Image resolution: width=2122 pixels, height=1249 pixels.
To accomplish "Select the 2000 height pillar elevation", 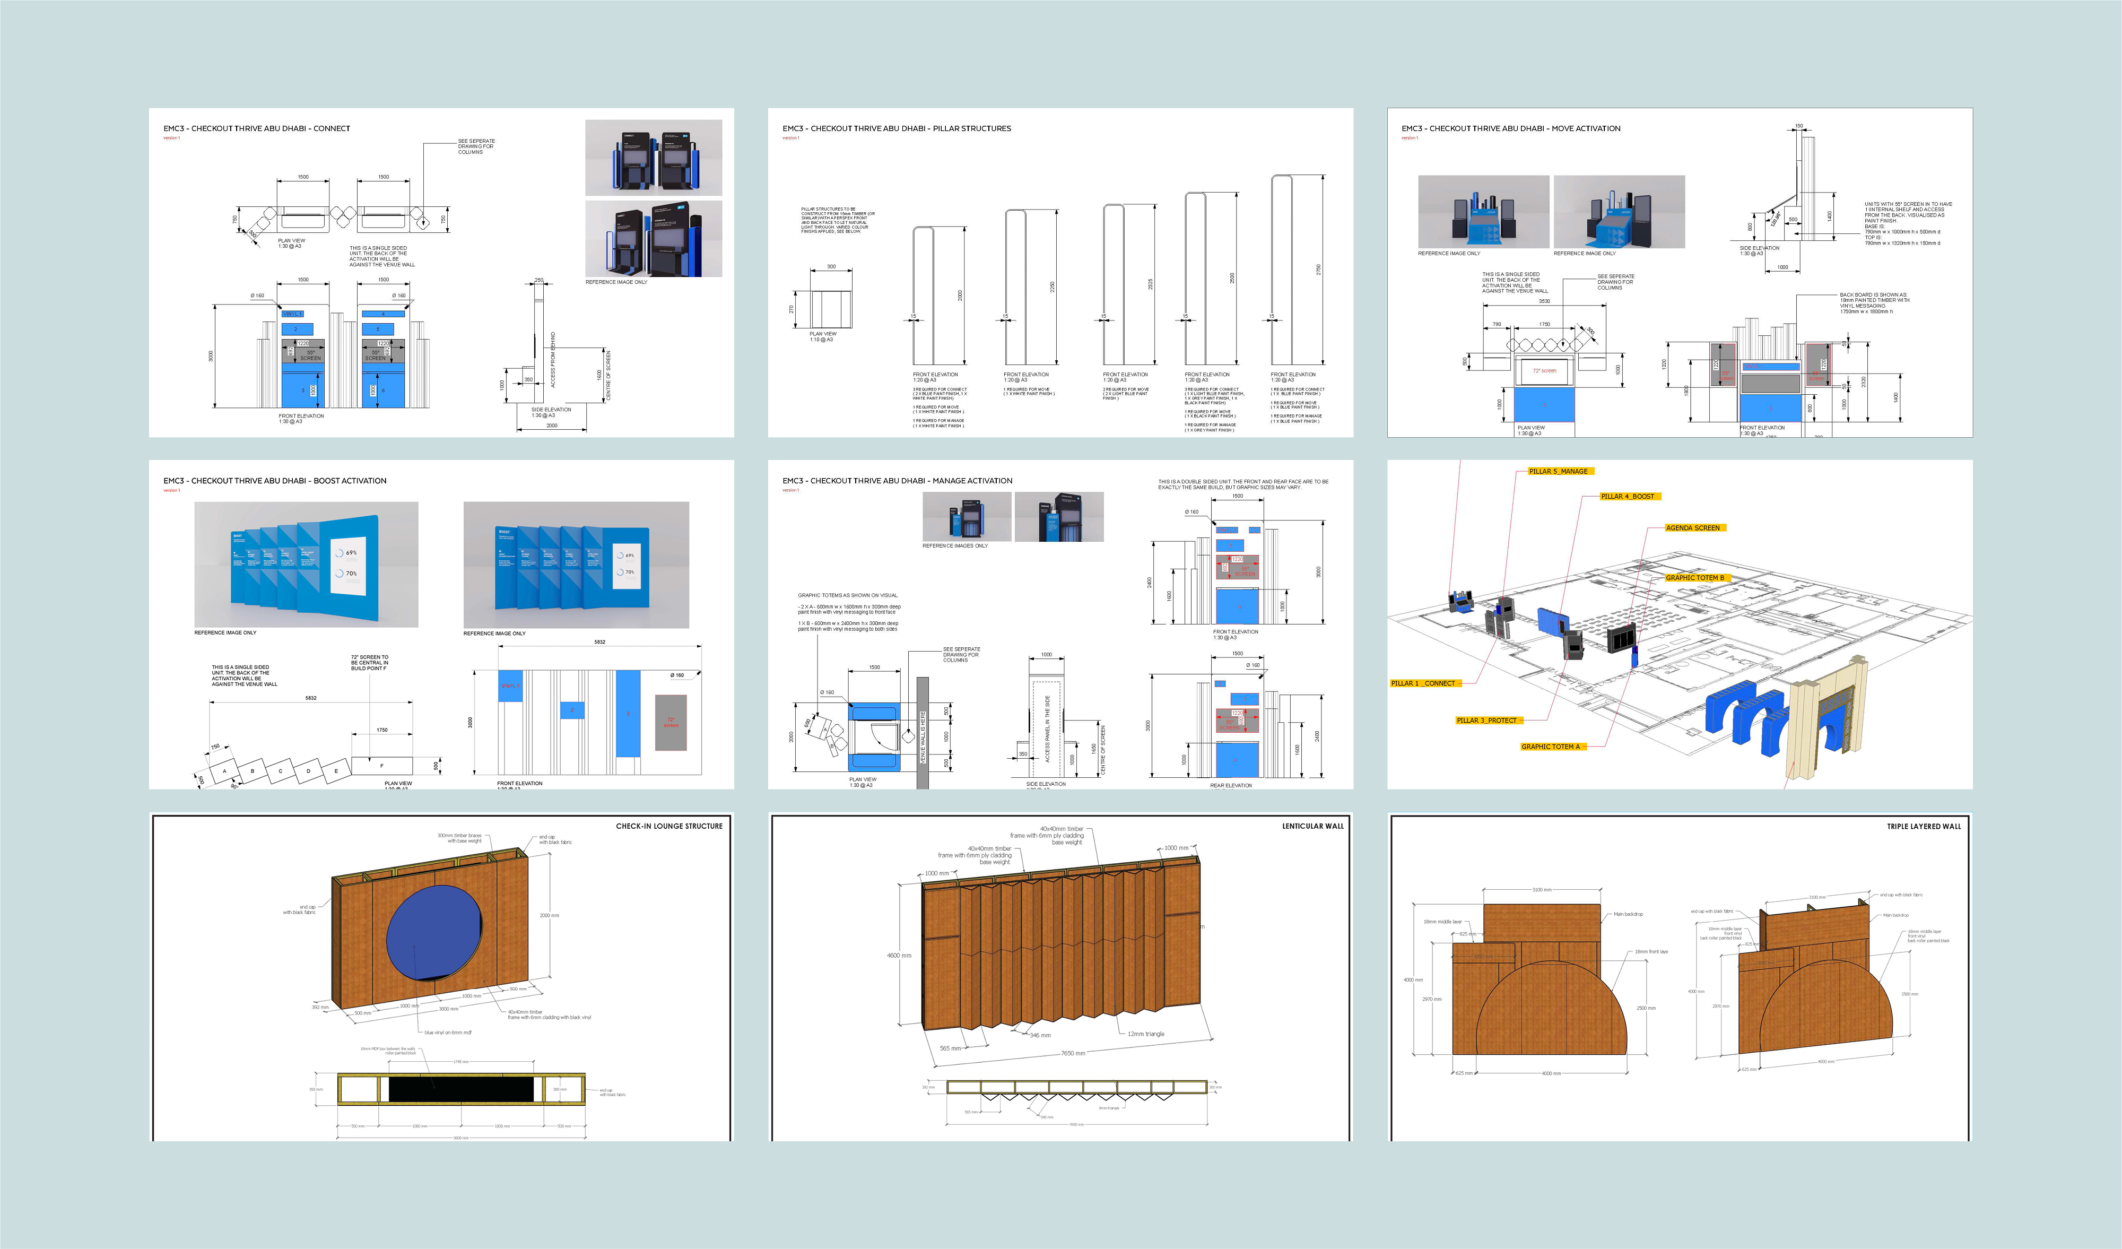I will point(925,295).
